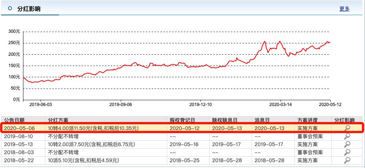This screenshot has width=365, height=168.
Task: Select announcement date 2018-08-03
Action: 19,152
